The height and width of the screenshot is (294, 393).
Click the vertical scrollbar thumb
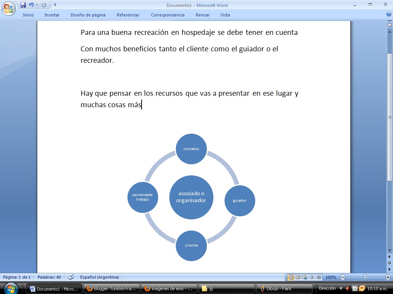390,117
